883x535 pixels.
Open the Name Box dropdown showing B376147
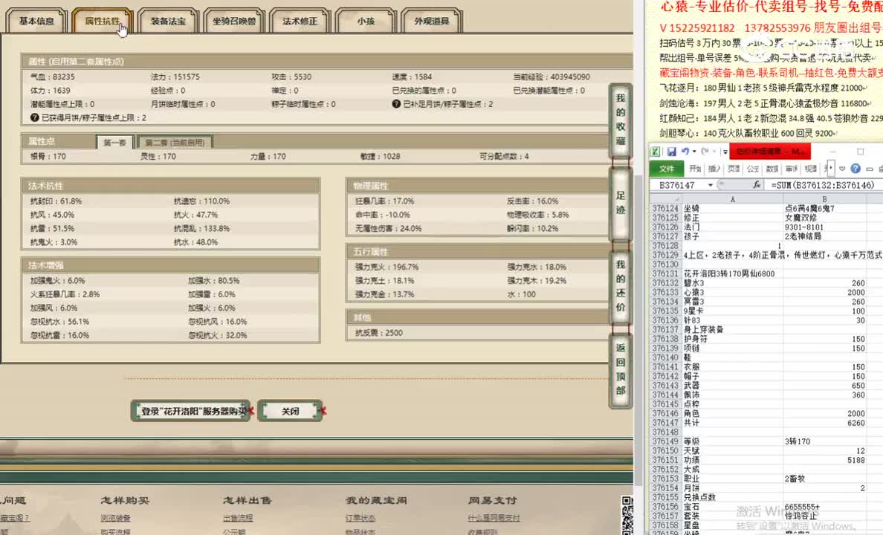(710, 185)
